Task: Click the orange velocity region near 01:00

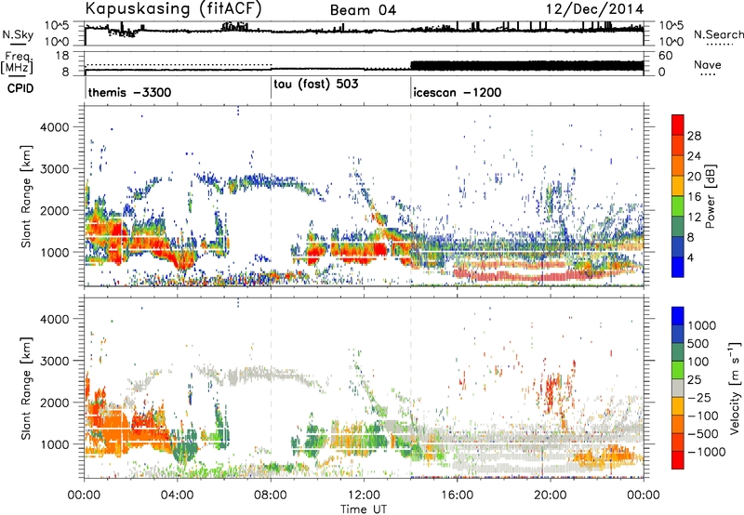Action: tap(112, 429)
